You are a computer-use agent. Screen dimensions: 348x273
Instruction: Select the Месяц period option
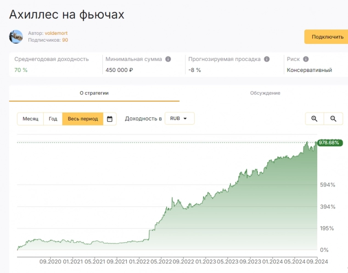tap(31, 119)
